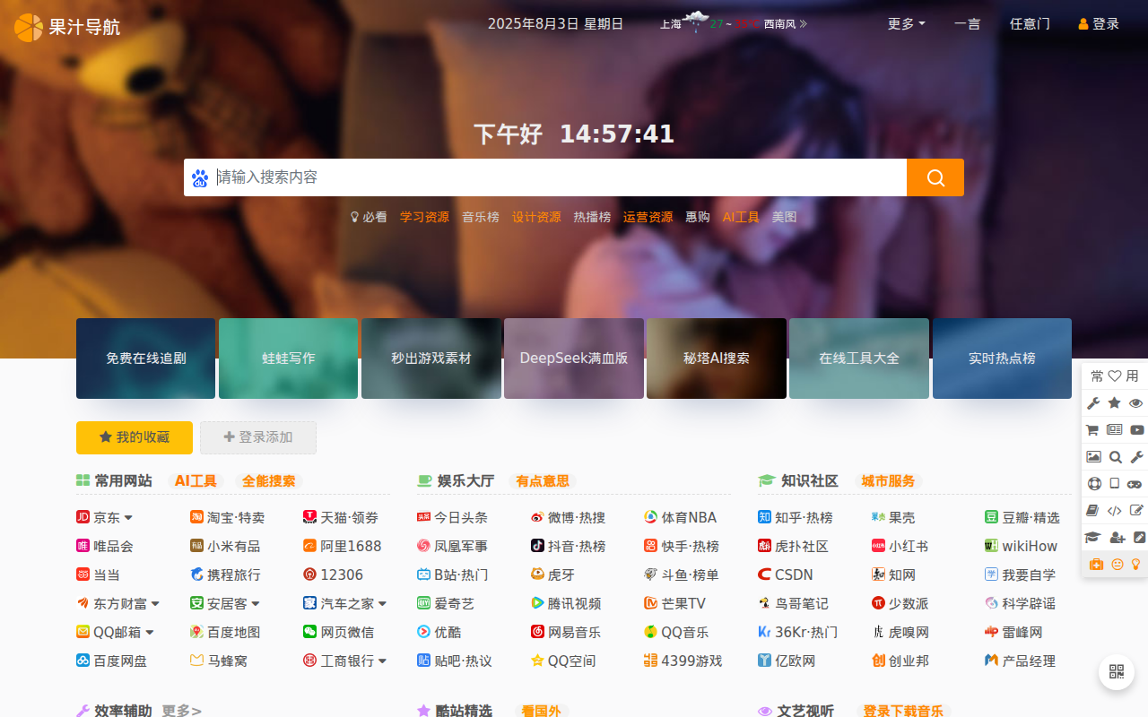The image size is (1148, 717).
Task: Open the 实时热点榜 card
Action: click(1002, 358)
